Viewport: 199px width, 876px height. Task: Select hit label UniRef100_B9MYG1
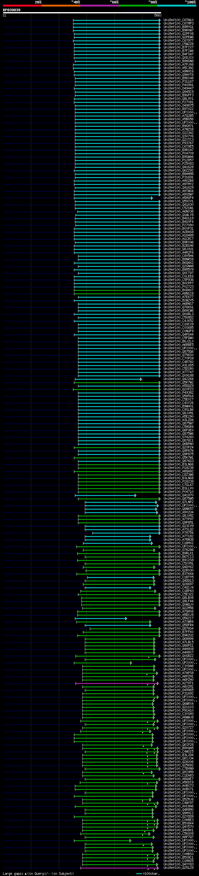pos(178,27)
